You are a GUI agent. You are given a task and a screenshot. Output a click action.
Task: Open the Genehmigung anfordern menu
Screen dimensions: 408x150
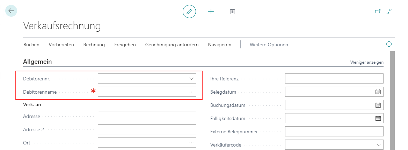coord(172,45)
